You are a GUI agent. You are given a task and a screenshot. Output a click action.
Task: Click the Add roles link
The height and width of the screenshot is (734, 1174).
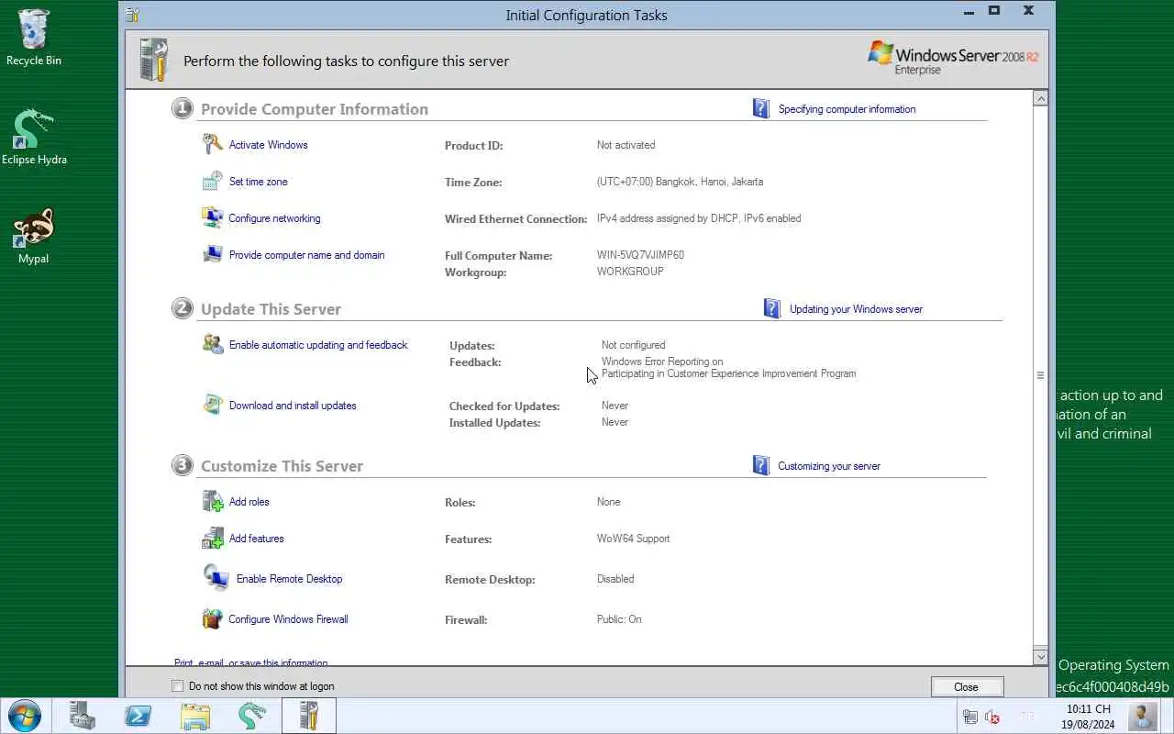click(249, 502)
